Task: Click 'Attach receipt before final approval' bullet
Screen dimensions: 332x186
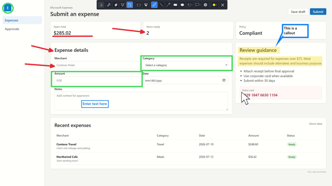Action: 269,71
